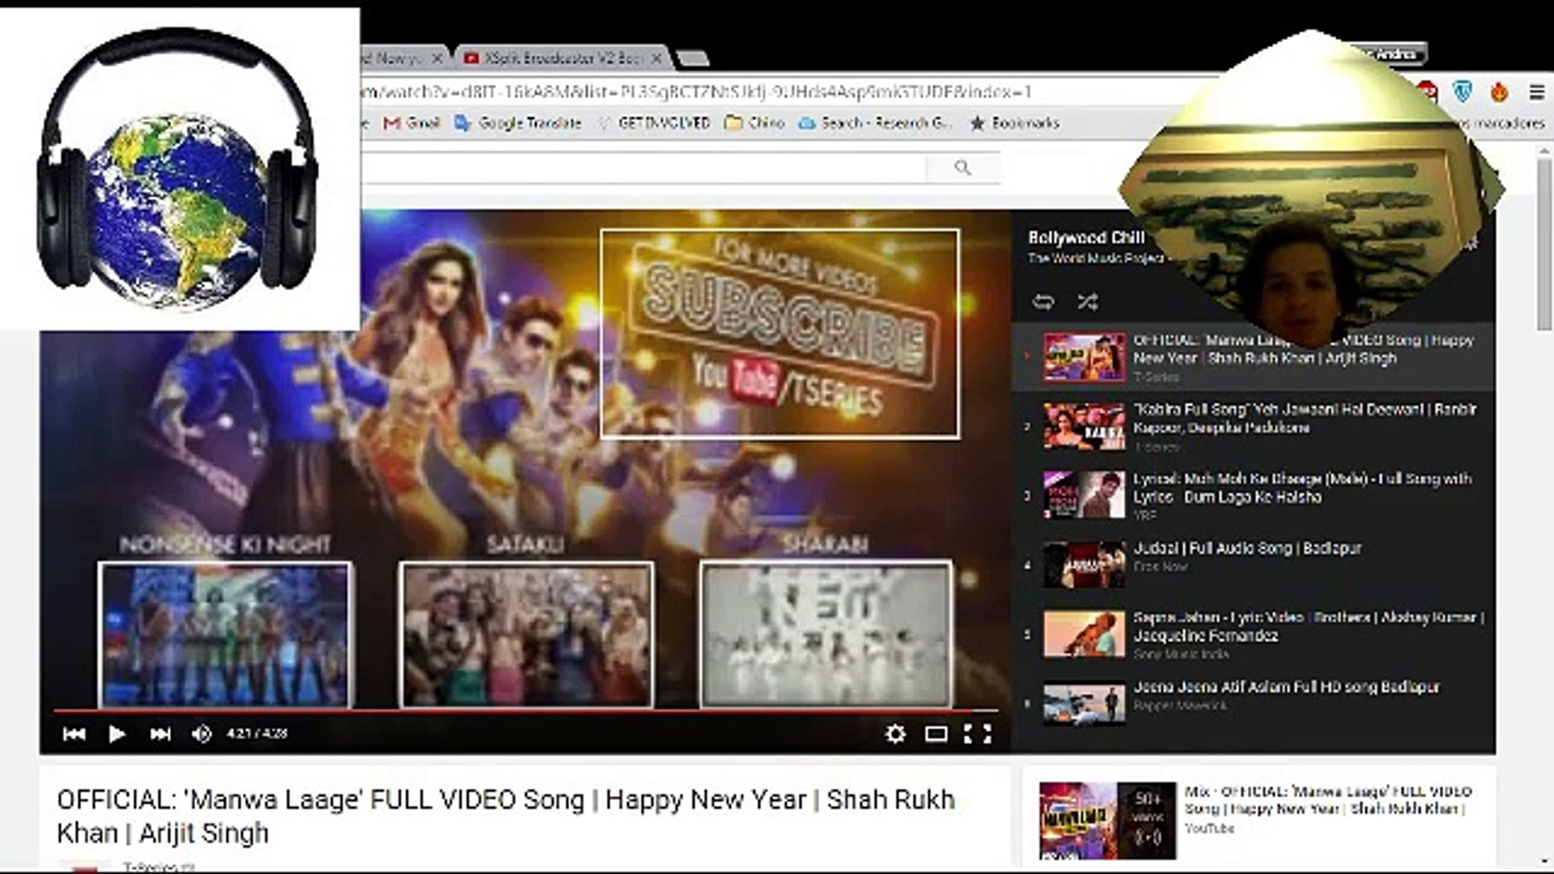Click the 4:21 / 4:28 time display
Viewport: 1554px width, 874px height.
pos(257,734)
